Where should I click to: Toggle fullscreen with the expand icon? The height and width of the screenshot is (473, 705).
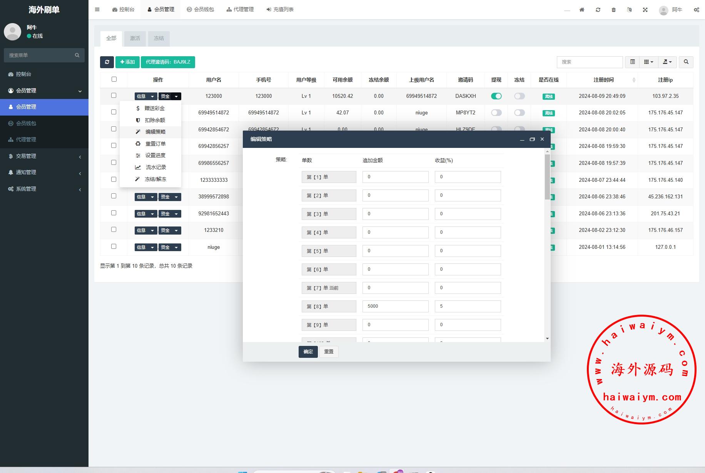pos(645,10)
